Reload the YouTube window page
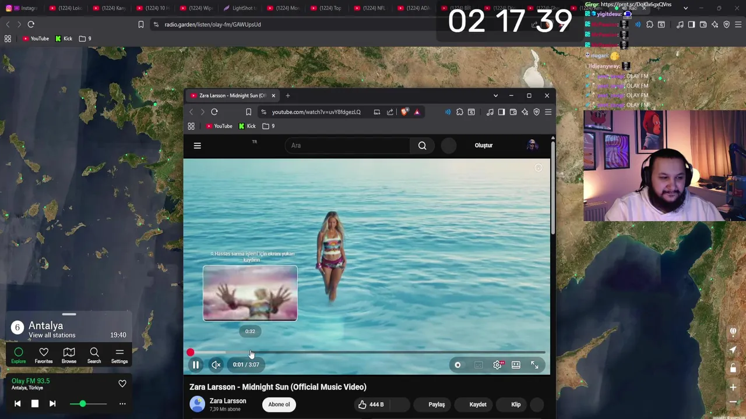746x419 pixels. pyautogui.click(x=214, y=112)
